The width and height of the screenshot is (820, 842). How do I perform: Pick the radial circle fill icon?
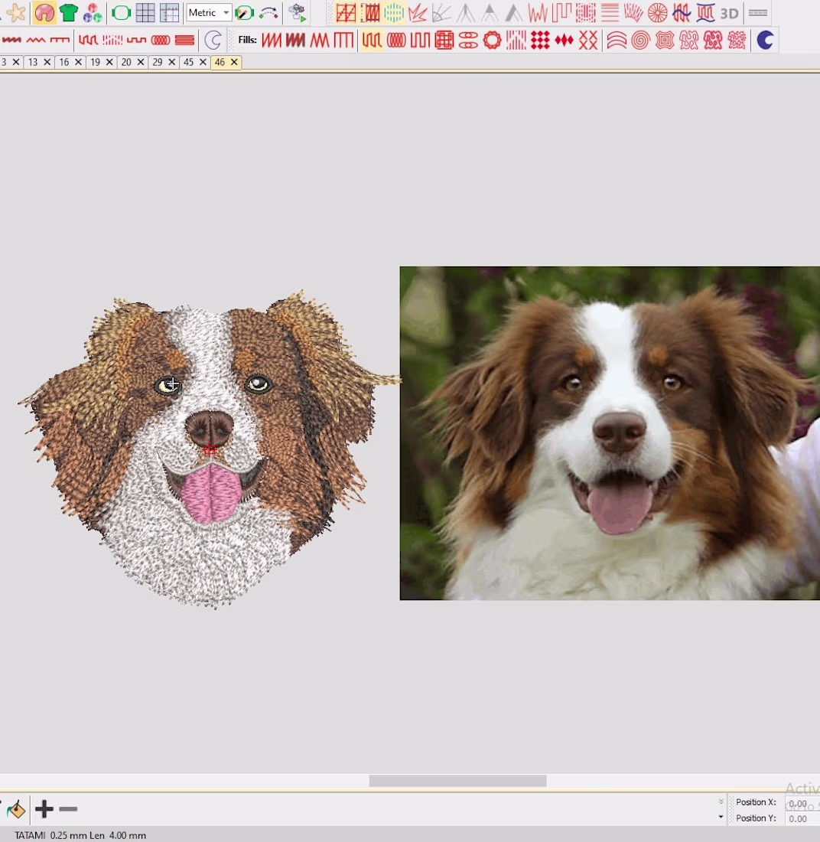(x=657, y=13)
